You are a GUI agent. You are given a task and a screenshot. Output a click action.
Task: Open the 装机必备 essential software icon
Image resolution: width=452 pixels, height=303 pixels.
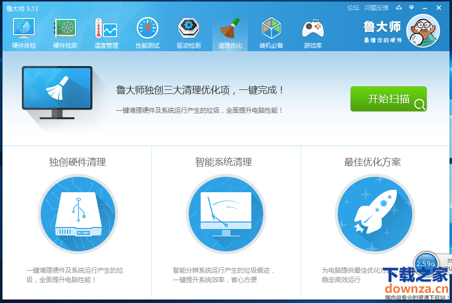tap(271, 33)
